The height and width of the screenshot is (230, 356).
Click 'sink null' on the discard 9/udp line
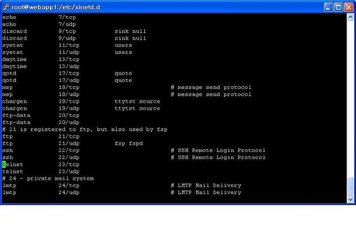click(x=131, y=38)
